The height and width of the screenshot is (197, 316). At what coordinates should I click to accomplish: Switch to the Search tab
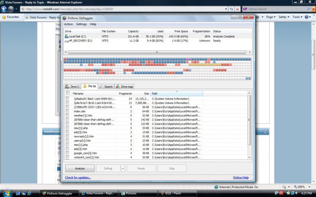tap(106, 87)
